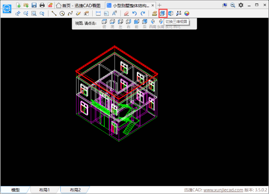Switch to the 布局1 layout tab
The image size is (269, 194).
pyautogui.click(x=45, y=190)
